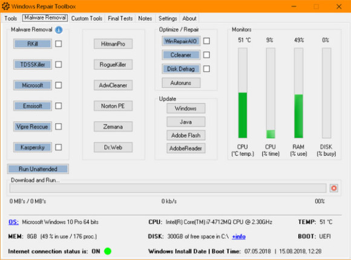
Task: Open Ccleaner
Action: (181, 55)
